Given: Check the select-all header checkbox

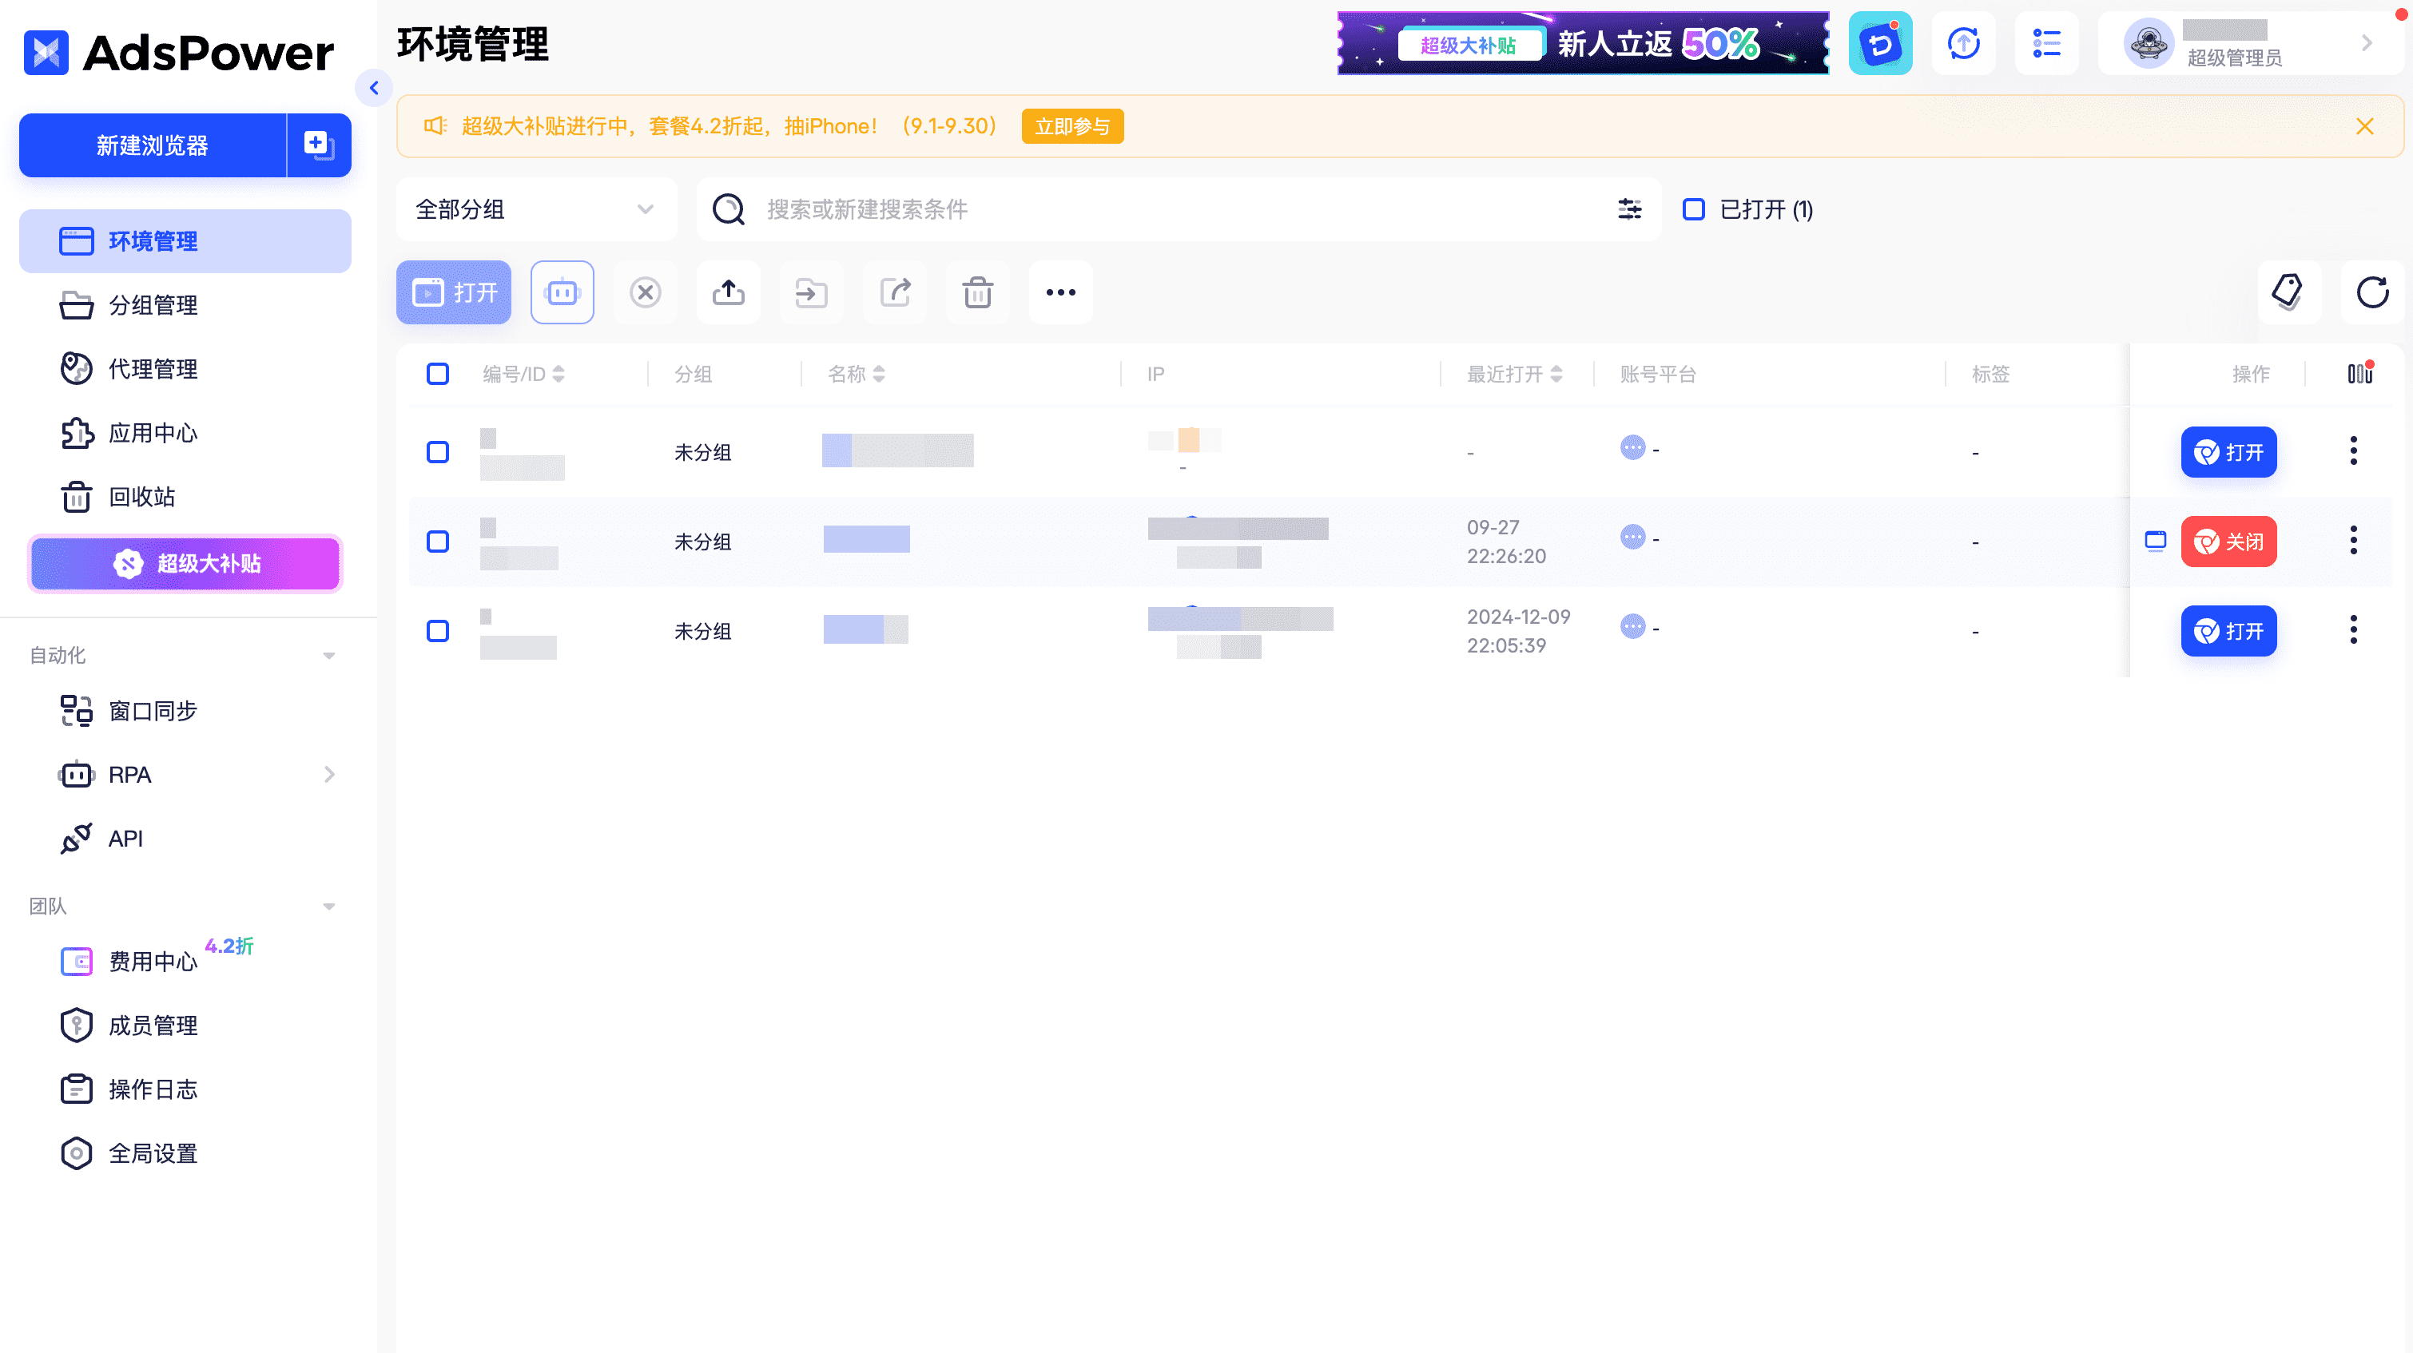Looking at the screenshot, I should [x=437, y=374].
